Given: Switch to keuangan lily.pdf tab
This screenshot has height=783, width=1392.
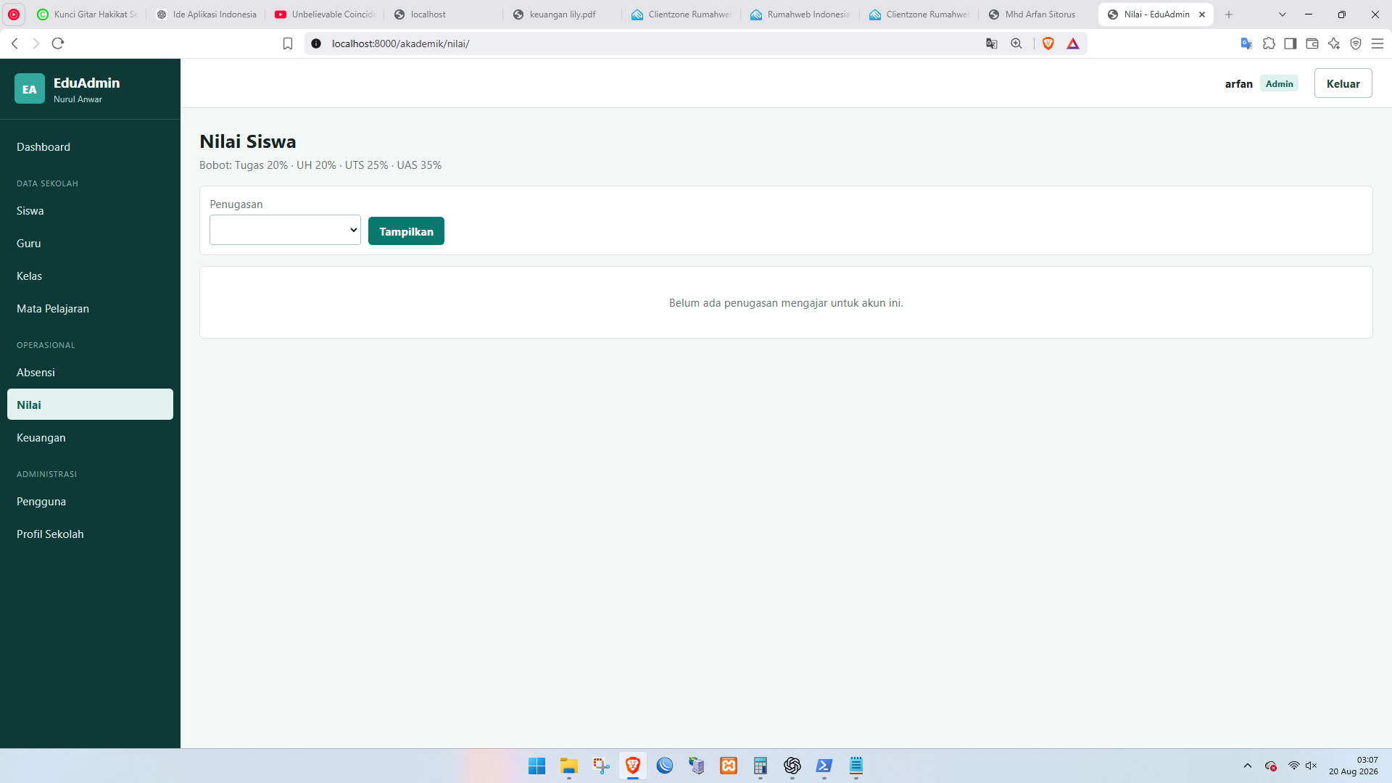Looking at the screenshot, I should [562, 14].
